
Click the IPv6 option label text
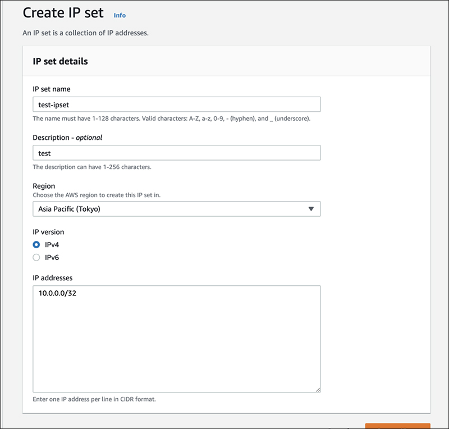tap(52, 257)
